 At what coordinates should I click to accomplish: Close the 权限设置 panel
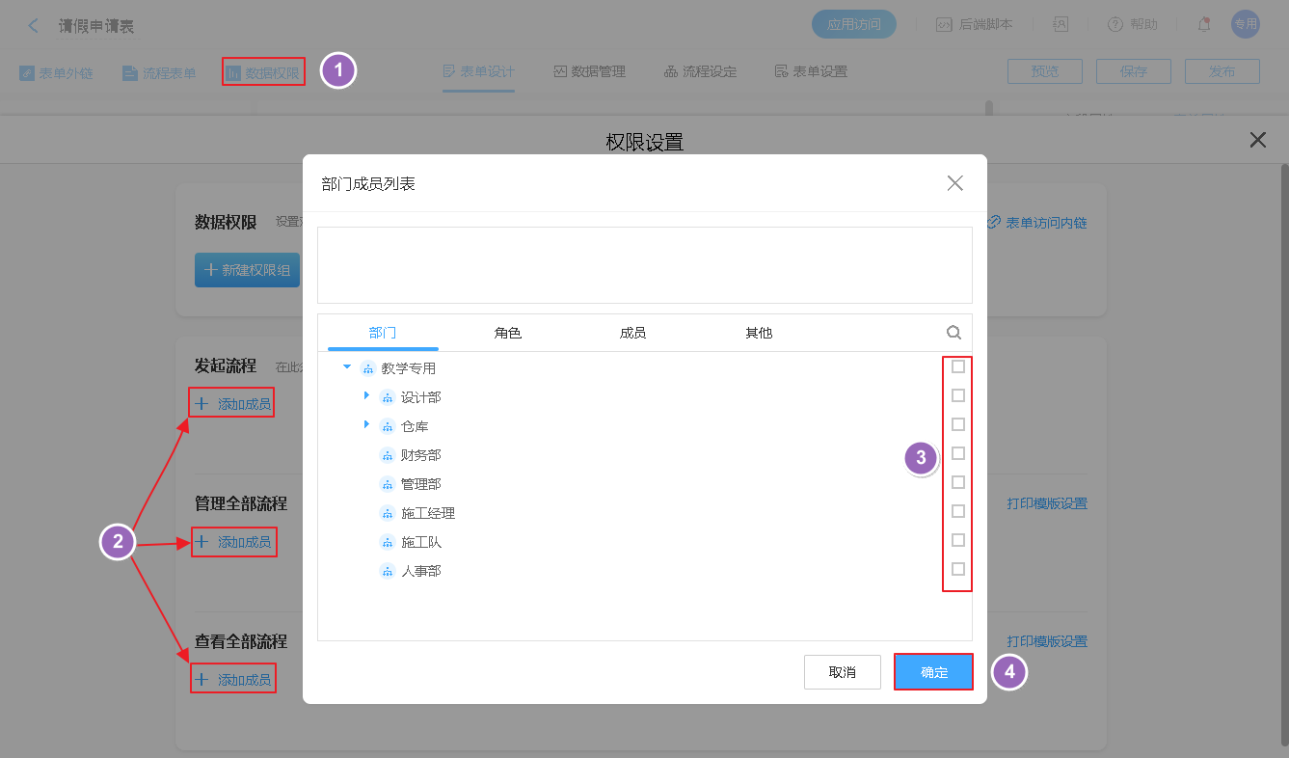[1257, 140]
